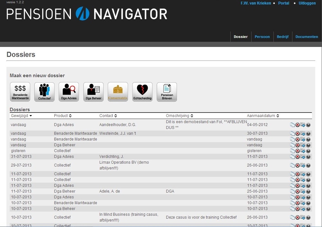Click the 'Limax Operations BV (demo afblijven!!!)' contact
Screen dimensions: 322x227
(124, 165)
